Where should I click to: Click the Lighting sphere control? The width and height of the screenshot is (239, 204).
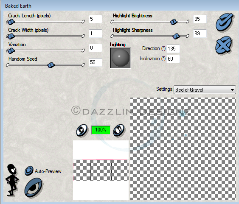click(x=121, y=58)
